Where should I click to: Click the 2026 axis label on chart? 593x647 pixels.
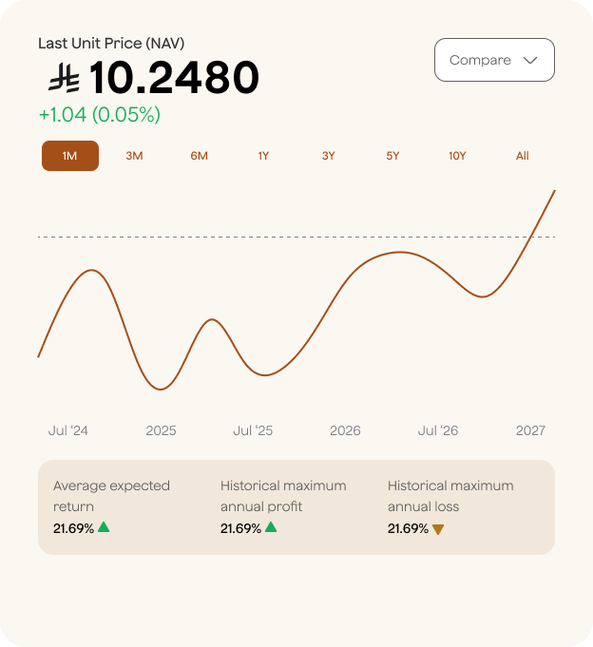coord(345,430)
